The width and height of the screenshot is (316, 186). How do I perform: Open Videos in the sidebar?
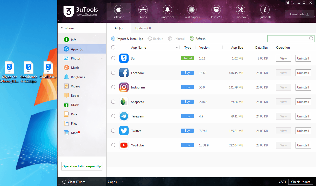coord(82,86)
